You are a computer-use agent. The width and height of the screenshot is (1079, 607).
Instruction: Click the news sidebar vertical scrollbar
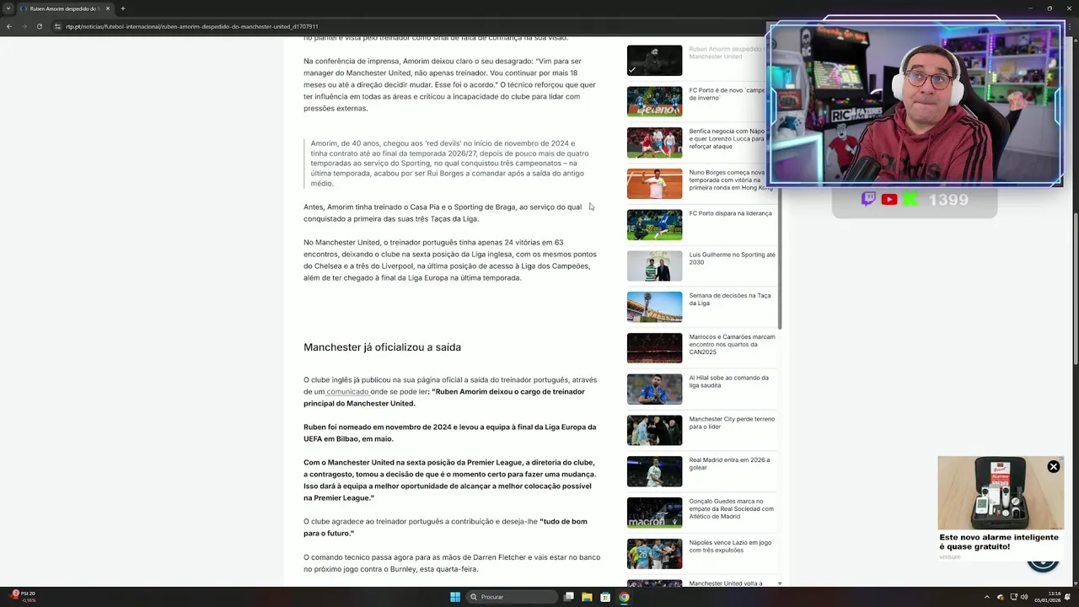point(780,261)
